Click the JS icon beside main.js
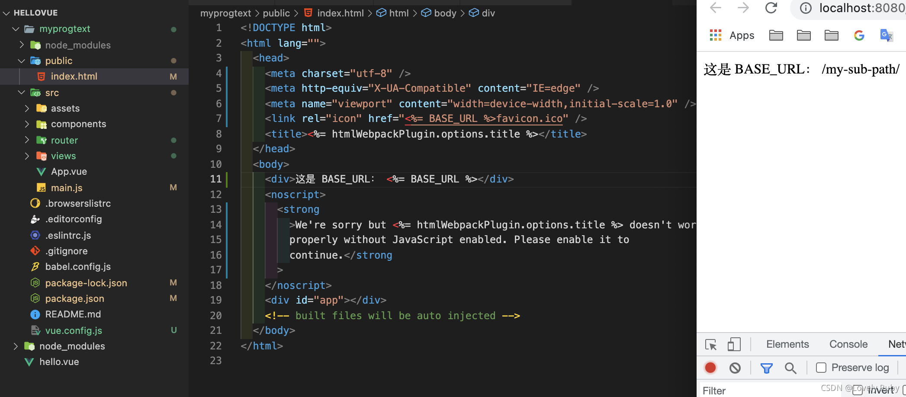The height and width of the screenshot is (397, 906). [x=41, y=188]
